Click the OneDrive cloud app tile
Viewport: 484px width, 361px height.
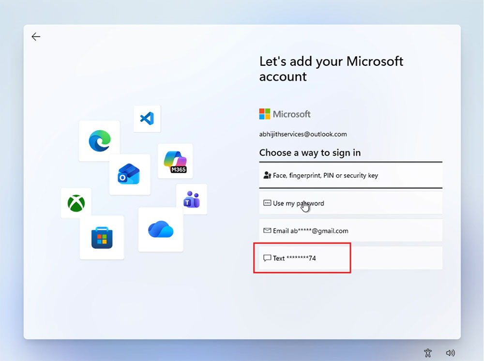tap(161, 229)
